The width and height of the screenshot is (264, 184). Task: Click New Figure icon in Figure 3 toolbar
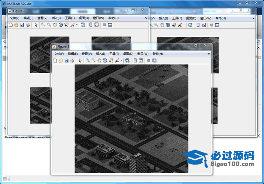coord(55,61)
